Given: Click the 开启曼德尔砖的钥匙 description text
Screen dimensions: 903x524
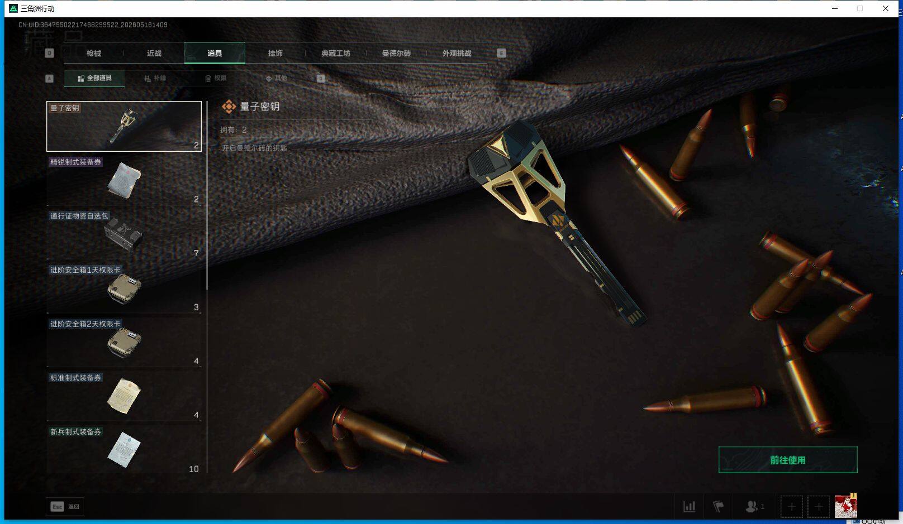Looking at the screenshot, I should (x=254, y=148).
